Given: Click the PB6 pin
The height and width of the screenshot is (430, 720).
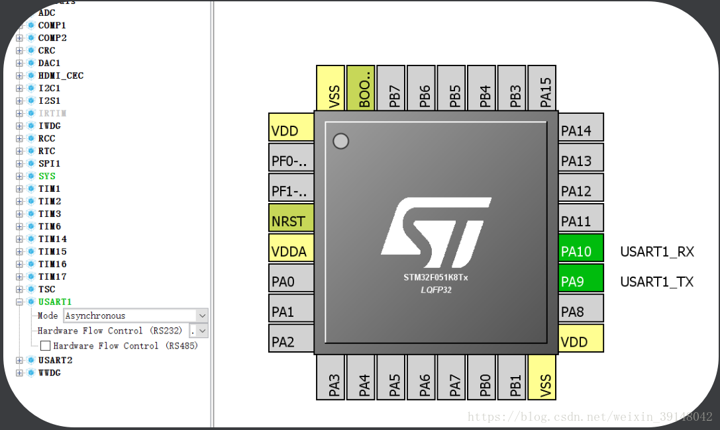Looking at the screenshot, I should point(421,88).
